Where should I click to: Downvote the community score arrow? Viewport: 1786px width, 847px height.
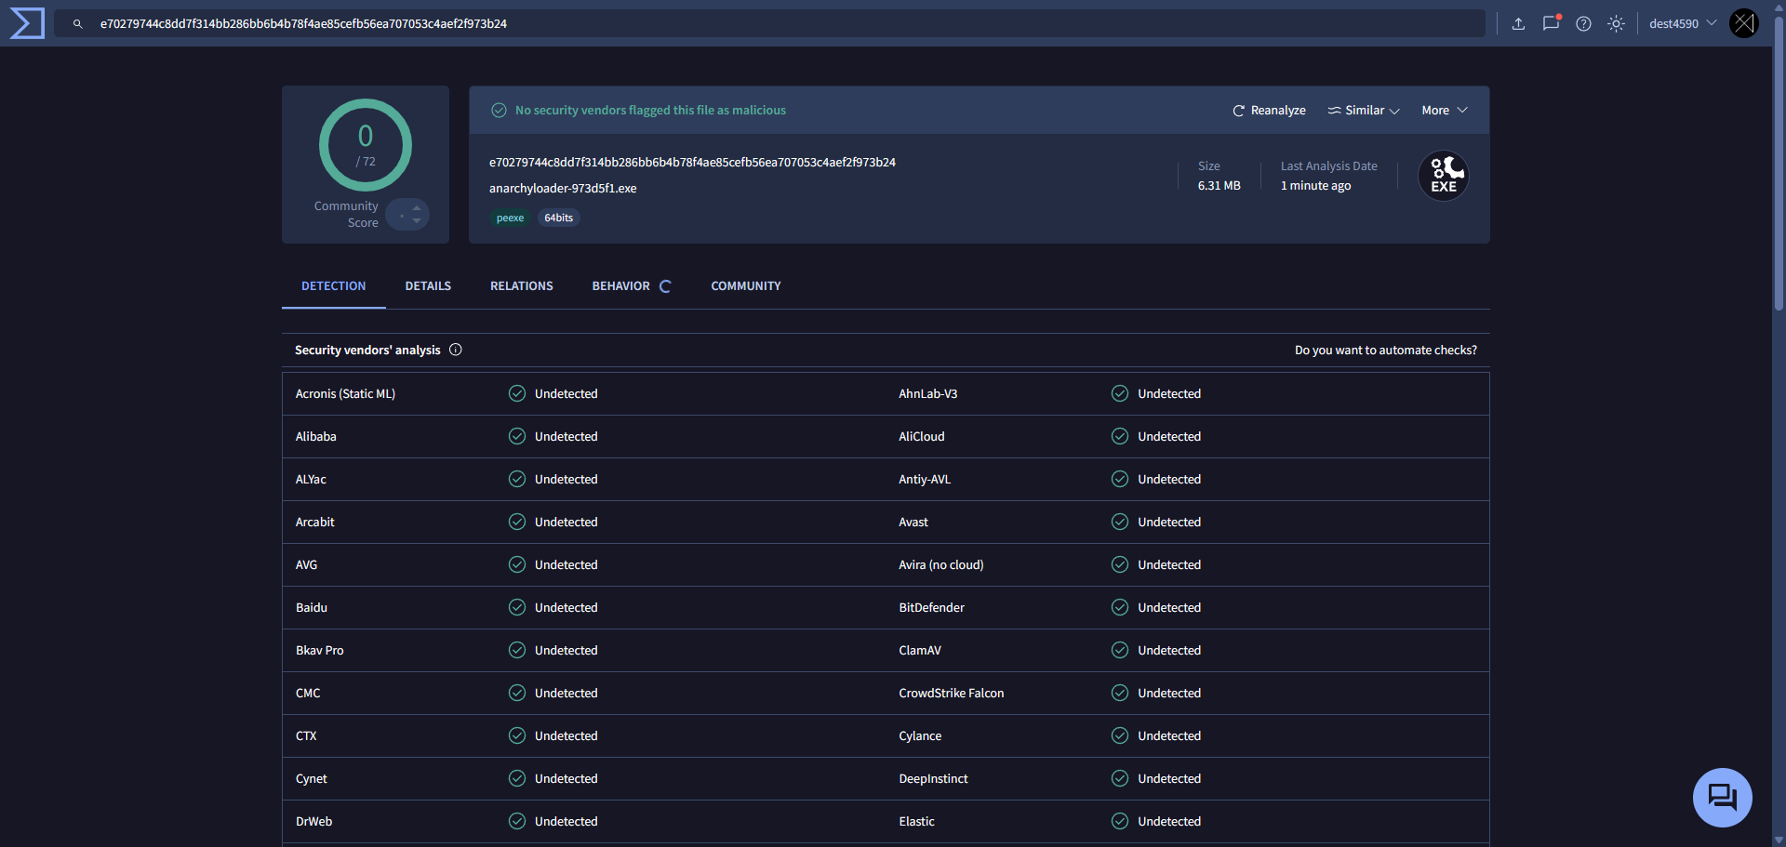click(417, 220)
